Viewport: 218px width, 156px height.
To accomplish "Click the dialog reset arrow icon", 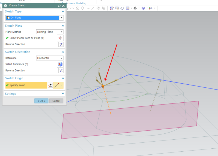I will (59, 5).
